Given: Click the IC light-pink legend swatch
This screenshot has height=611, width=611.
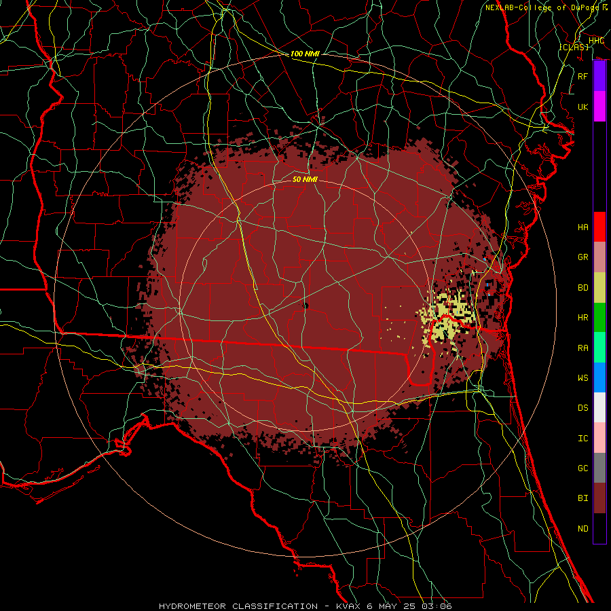Looking at the screenshot, I should 599,438.
